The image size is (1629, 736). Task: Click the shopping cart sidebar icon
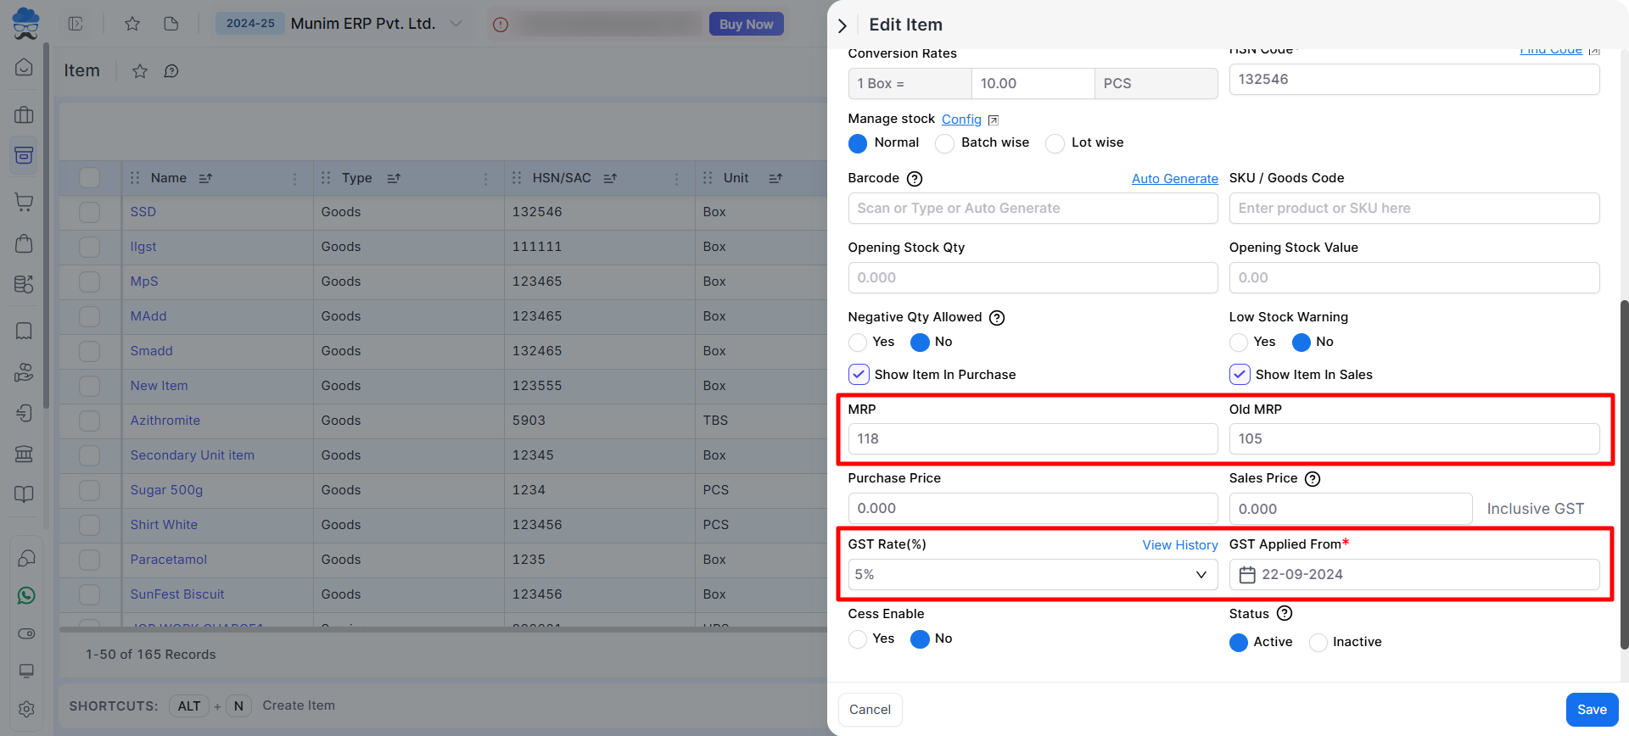tap(25, 202)
